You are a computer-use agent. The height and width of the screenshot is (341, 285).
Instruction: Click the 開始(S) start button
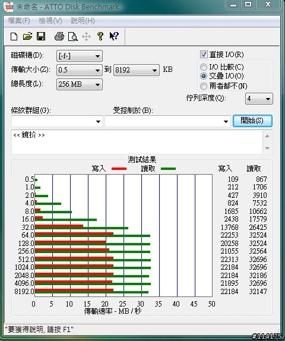click(252, 121)
